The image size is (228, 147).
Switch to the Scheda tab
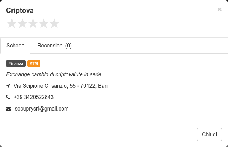tap(16, 46)
